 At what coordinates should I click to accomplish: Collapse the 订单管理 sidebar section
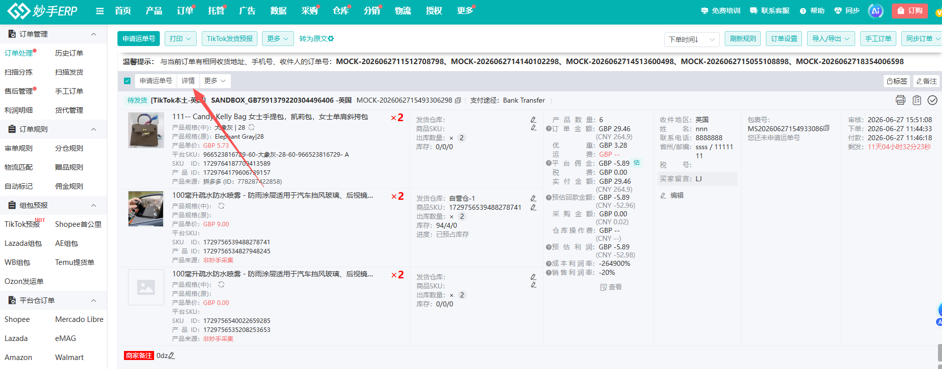click(93, 34)
